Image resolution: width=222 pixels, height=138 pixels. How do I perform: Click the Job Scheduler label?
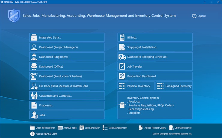click(92, 128)
